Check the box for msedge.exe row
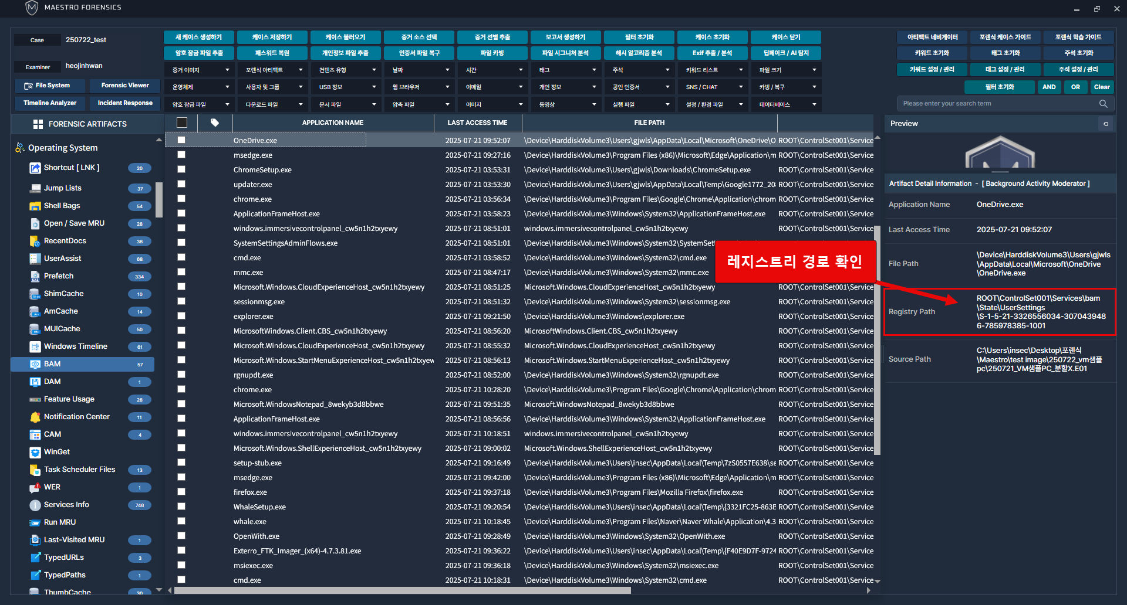 tap(181, 155)
